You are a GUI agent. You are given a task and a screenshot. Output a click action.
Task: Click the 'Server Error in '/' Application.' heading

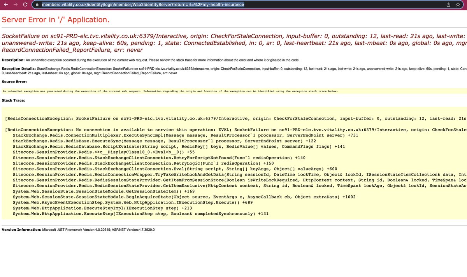point(56,19)
